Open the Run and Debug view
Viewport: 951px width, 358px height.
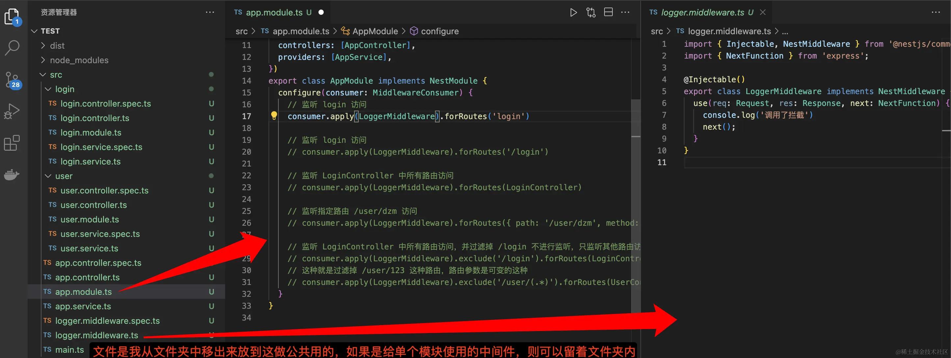(12, 111)
